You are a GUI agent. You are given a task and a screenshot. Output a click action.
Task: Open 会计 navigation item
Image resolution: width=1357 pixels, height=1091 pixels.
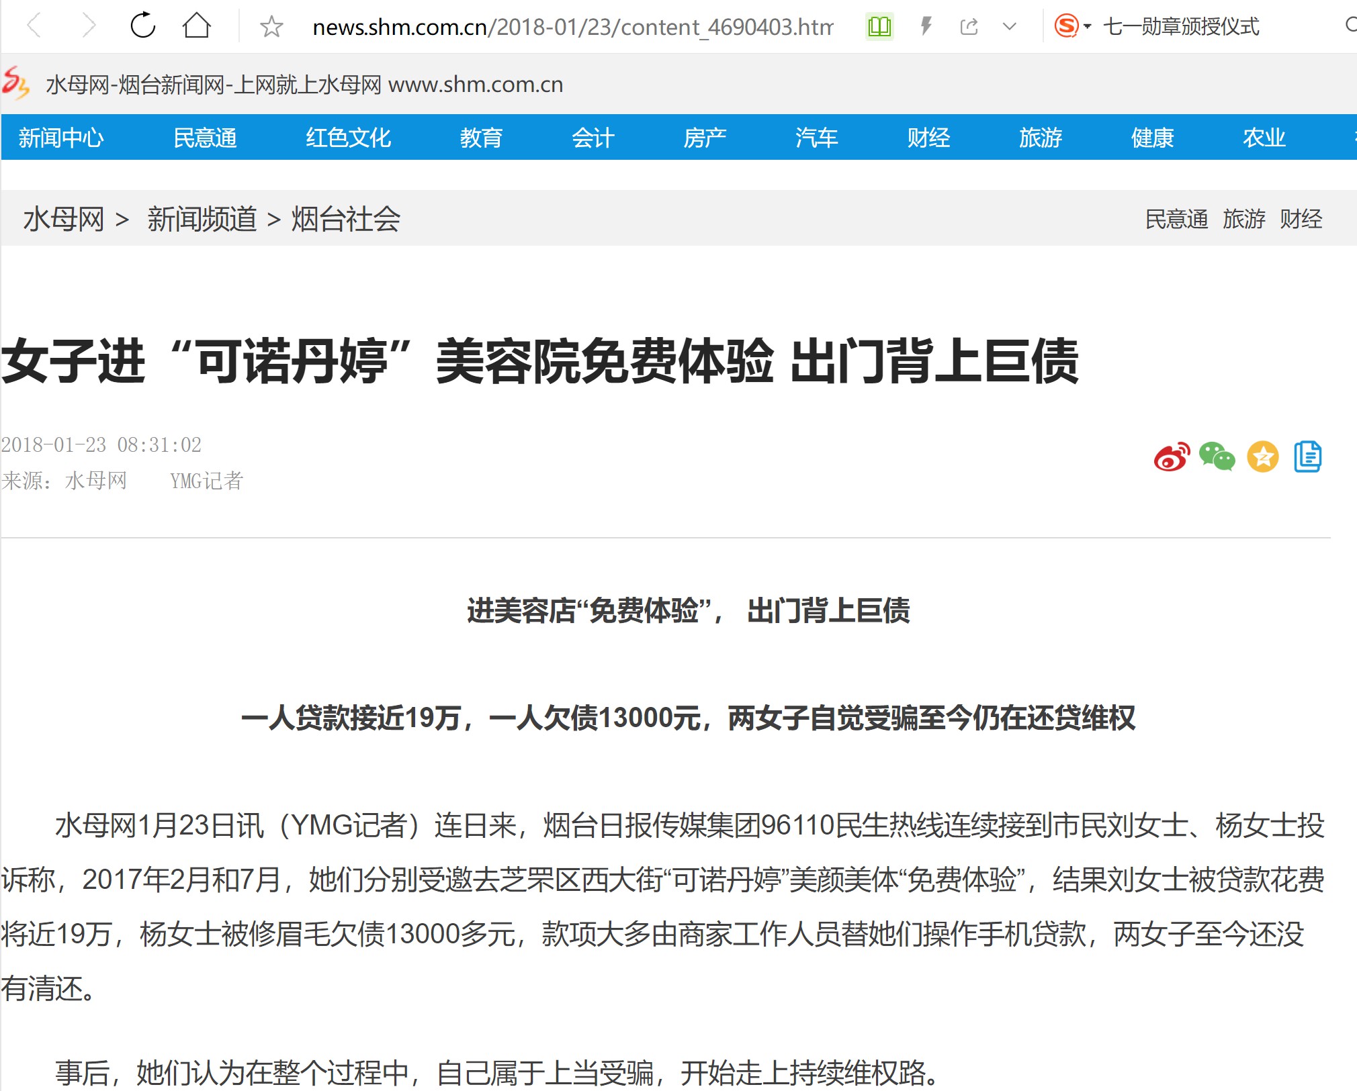(593, 138)
